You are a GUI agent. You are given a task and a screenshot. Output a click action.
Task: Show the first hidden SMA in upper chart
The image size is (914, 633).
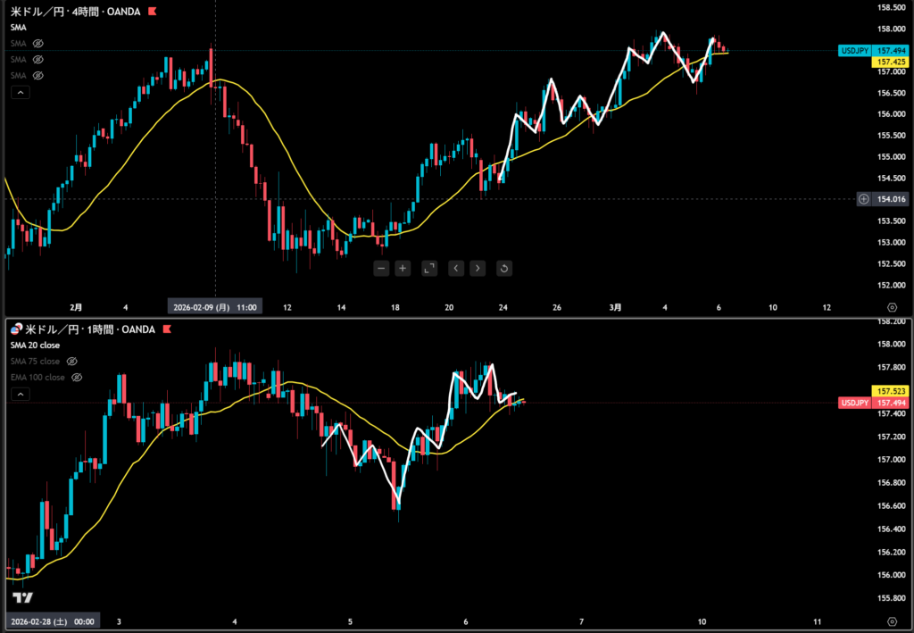[x=38, y=43]
